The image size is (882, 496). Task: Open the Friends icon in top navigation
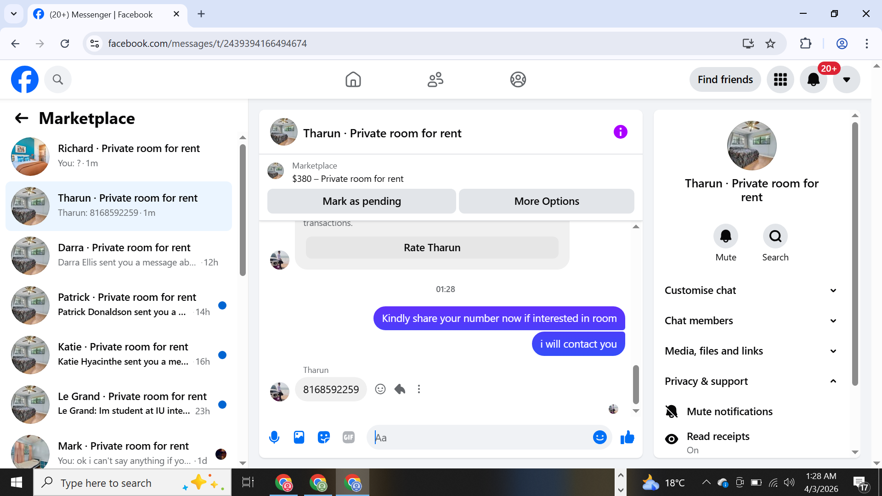point(435,79)
